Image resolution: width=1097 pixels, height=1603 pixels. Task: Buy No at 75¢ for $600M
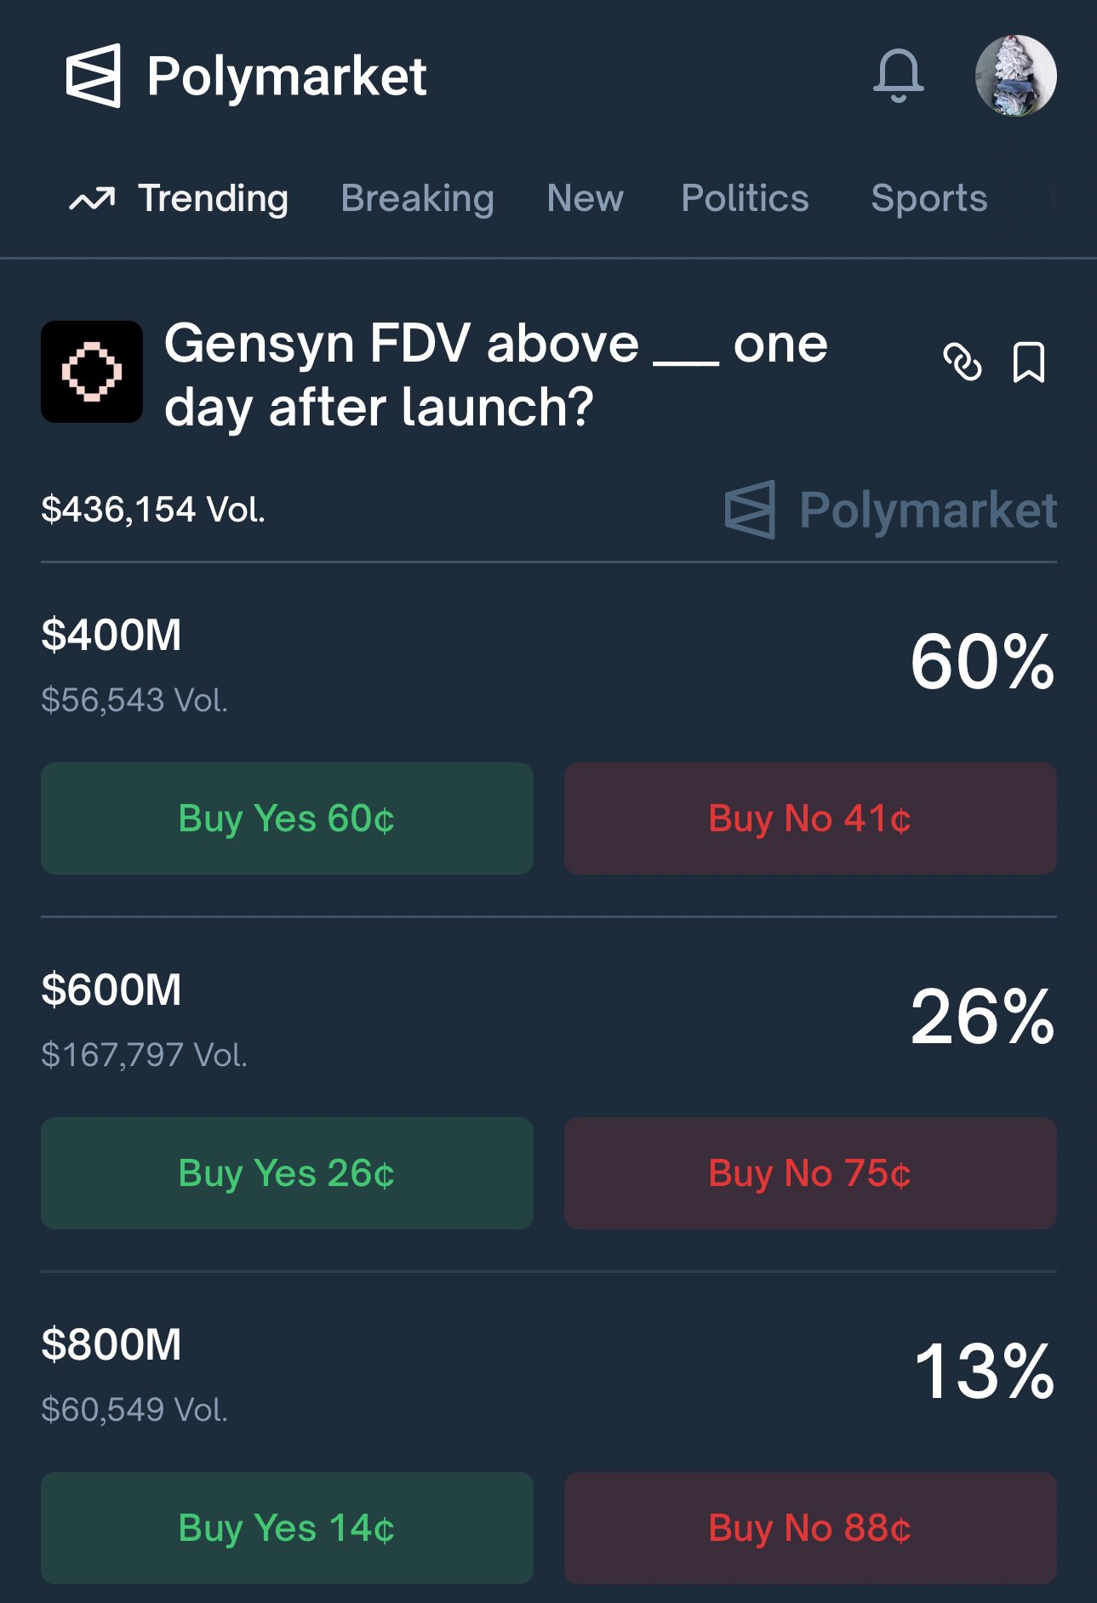coord(810,1173)
